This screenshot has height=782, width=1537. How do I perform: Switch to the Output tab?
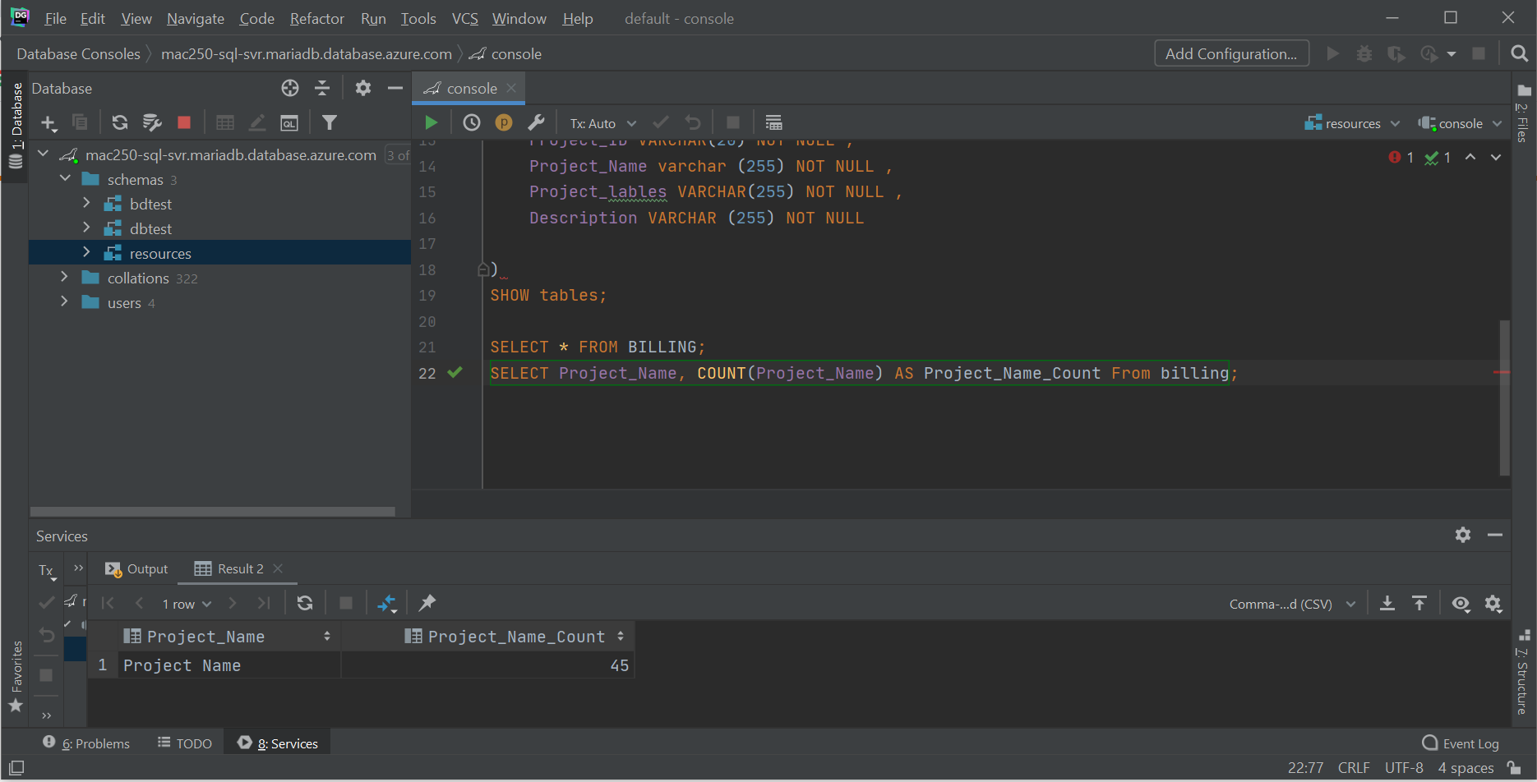point(136,568)
